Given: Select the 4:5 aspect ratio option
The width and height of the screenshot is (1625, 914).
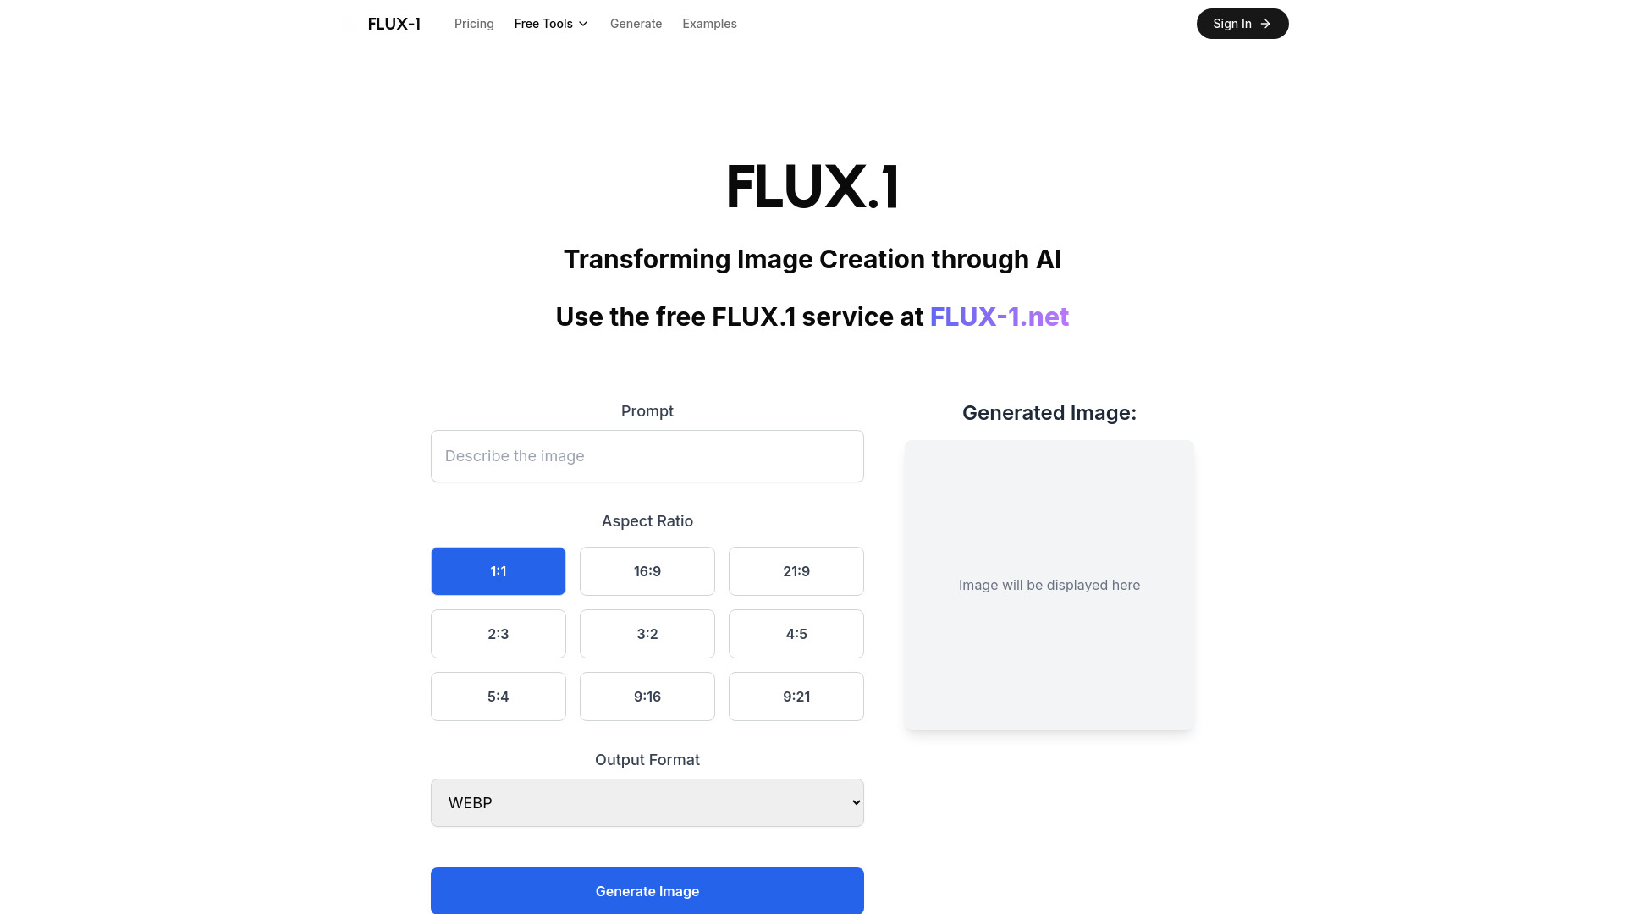Looking at the screenshot, I should pos(796,634).
